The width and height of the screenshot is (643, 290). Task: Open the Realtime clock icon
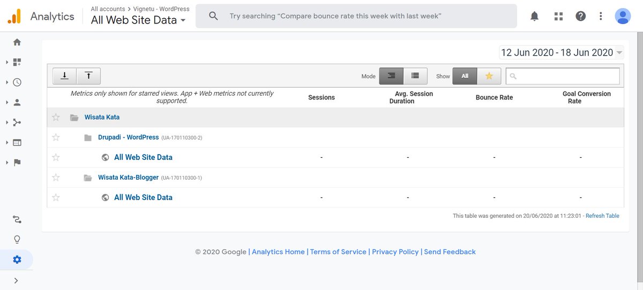(17, 82)
